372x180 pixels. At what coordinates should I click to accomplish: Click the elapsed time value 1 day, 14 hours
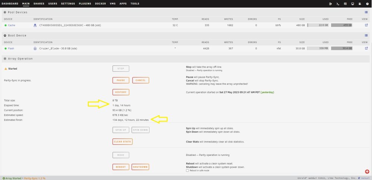[121, 105]
